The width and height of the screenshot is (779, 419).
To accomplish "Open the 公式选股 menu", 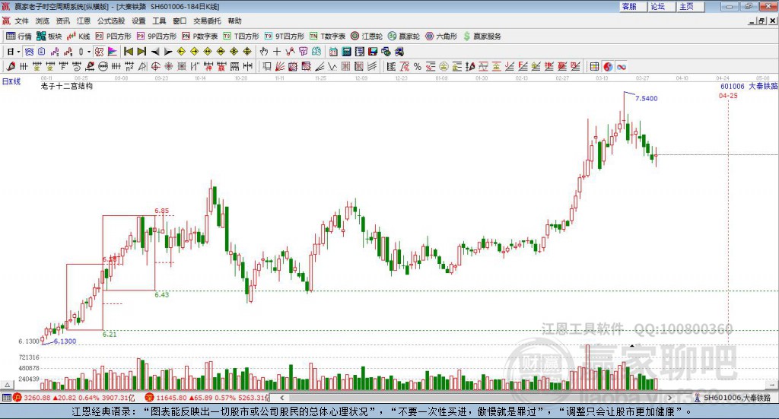I will click(111, 21).
